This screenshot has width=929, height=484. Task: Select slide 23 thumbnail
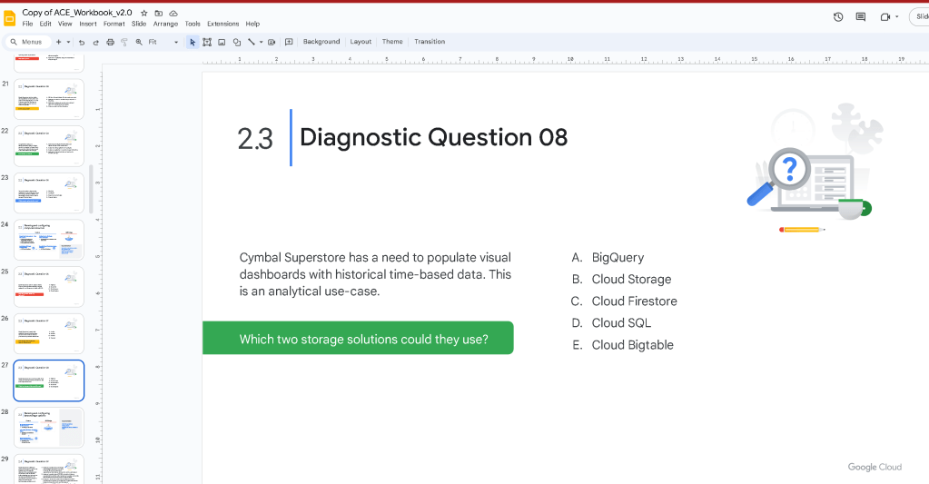click(48, 193)
